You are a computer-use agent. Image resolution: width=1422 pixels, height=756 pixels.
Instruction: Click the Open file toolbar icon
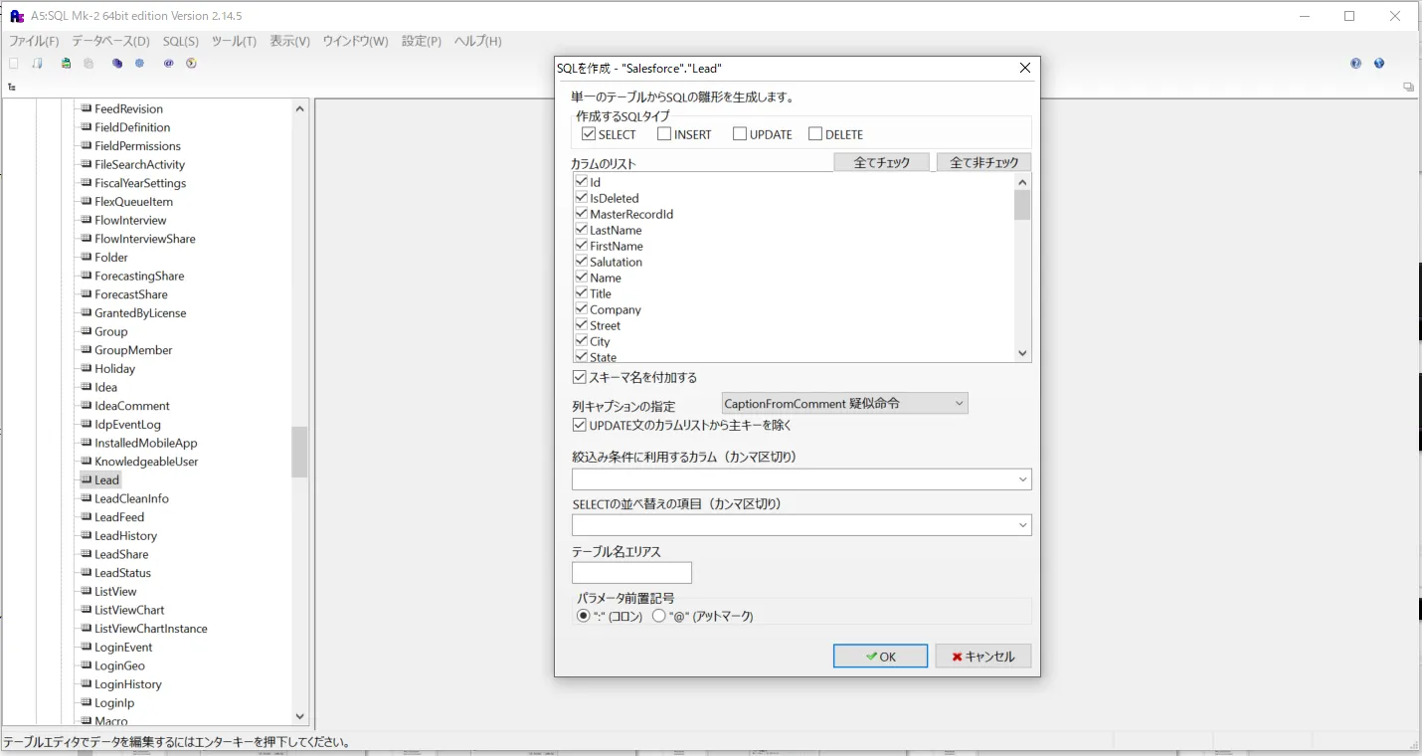(x=37, y=63)
